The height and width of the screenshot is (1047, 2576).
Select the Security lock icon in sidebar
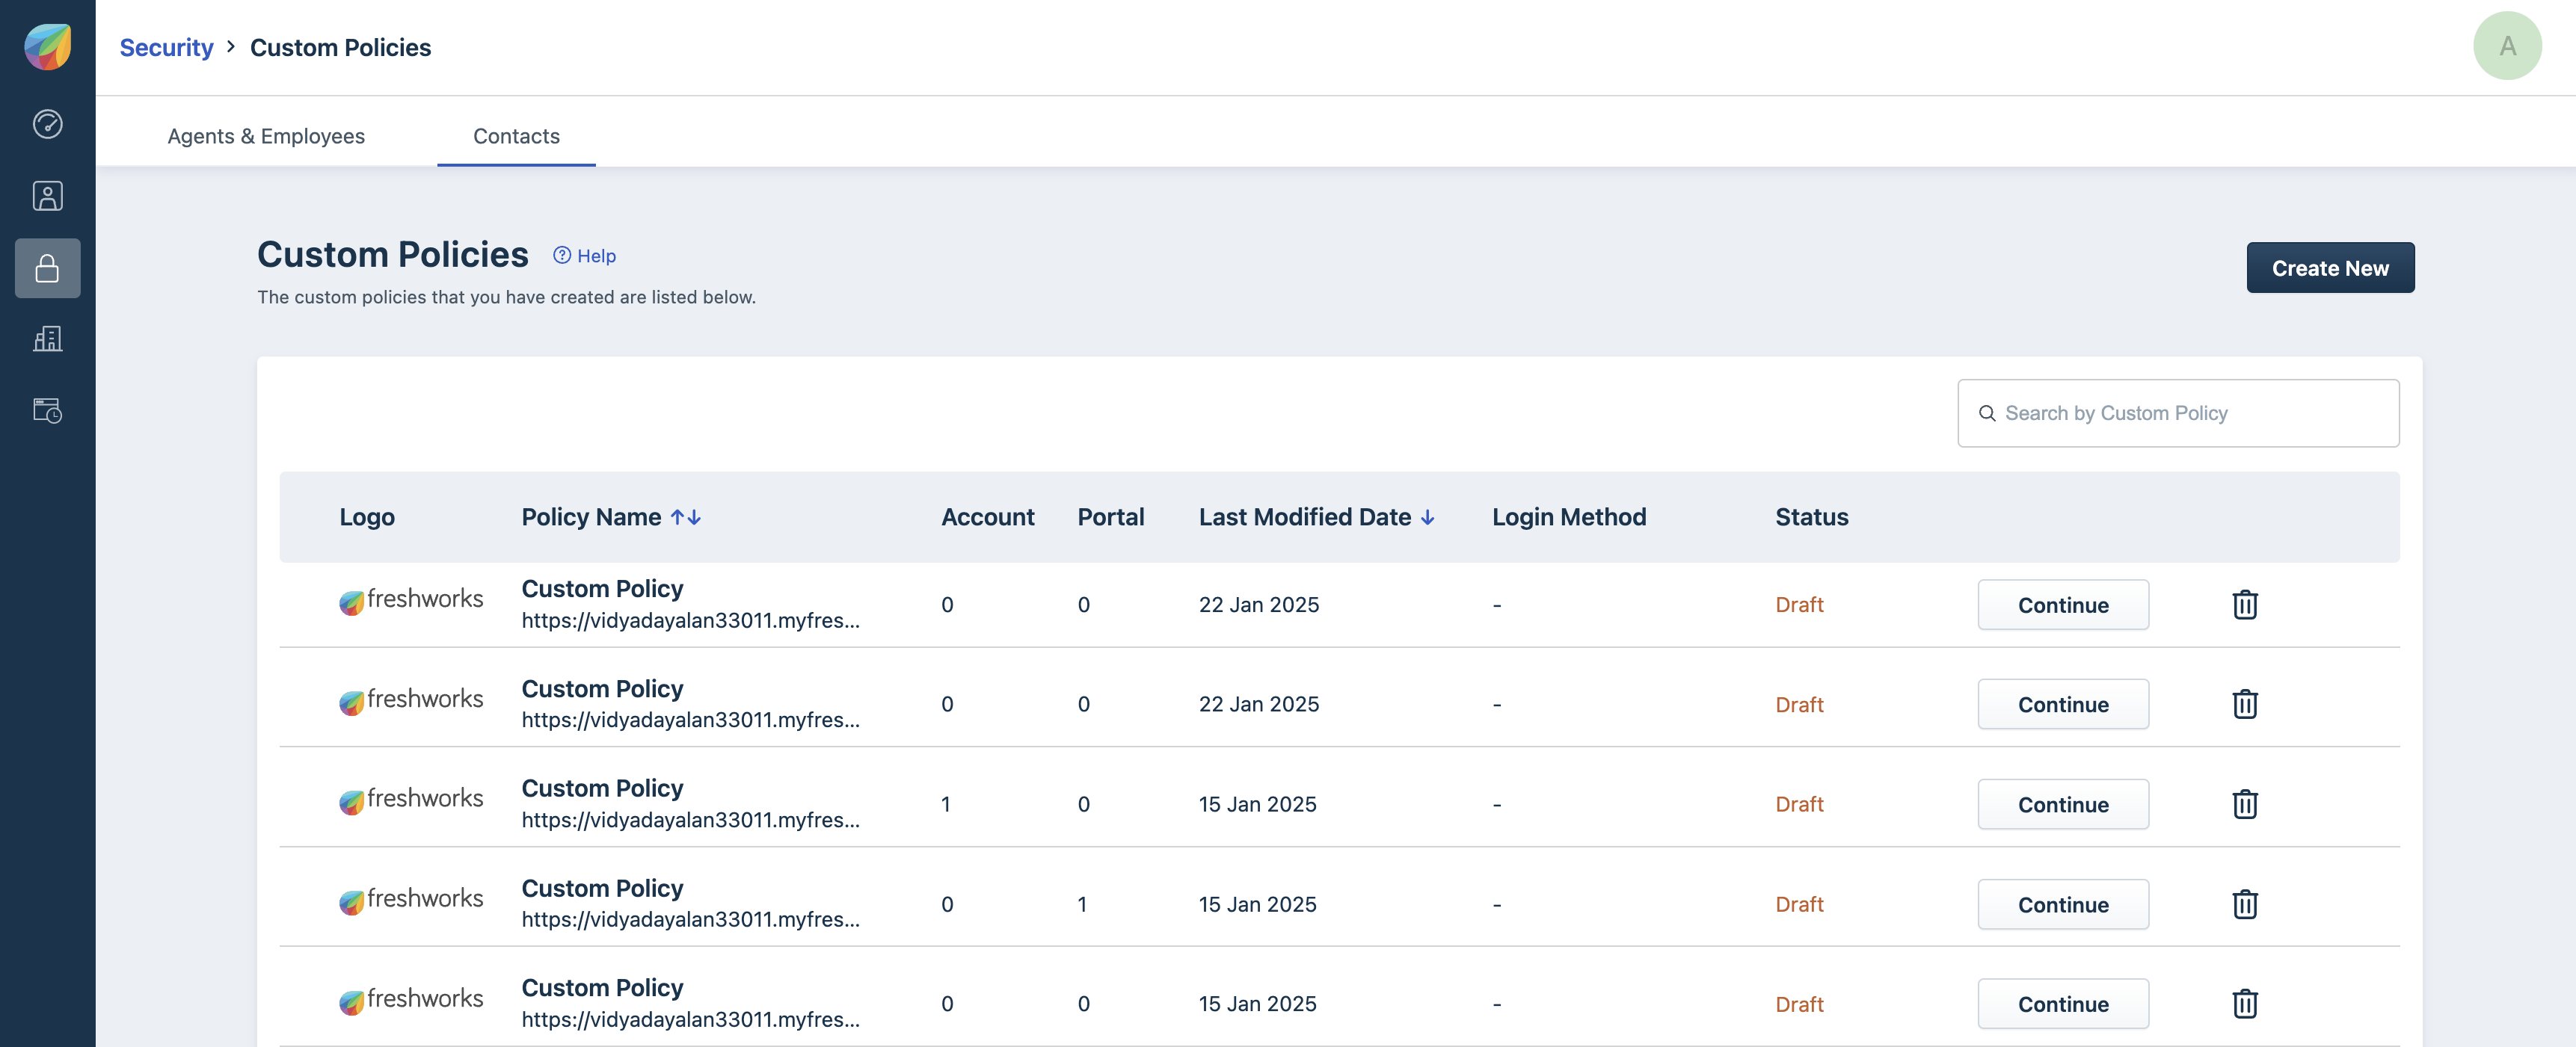point(47,268)
